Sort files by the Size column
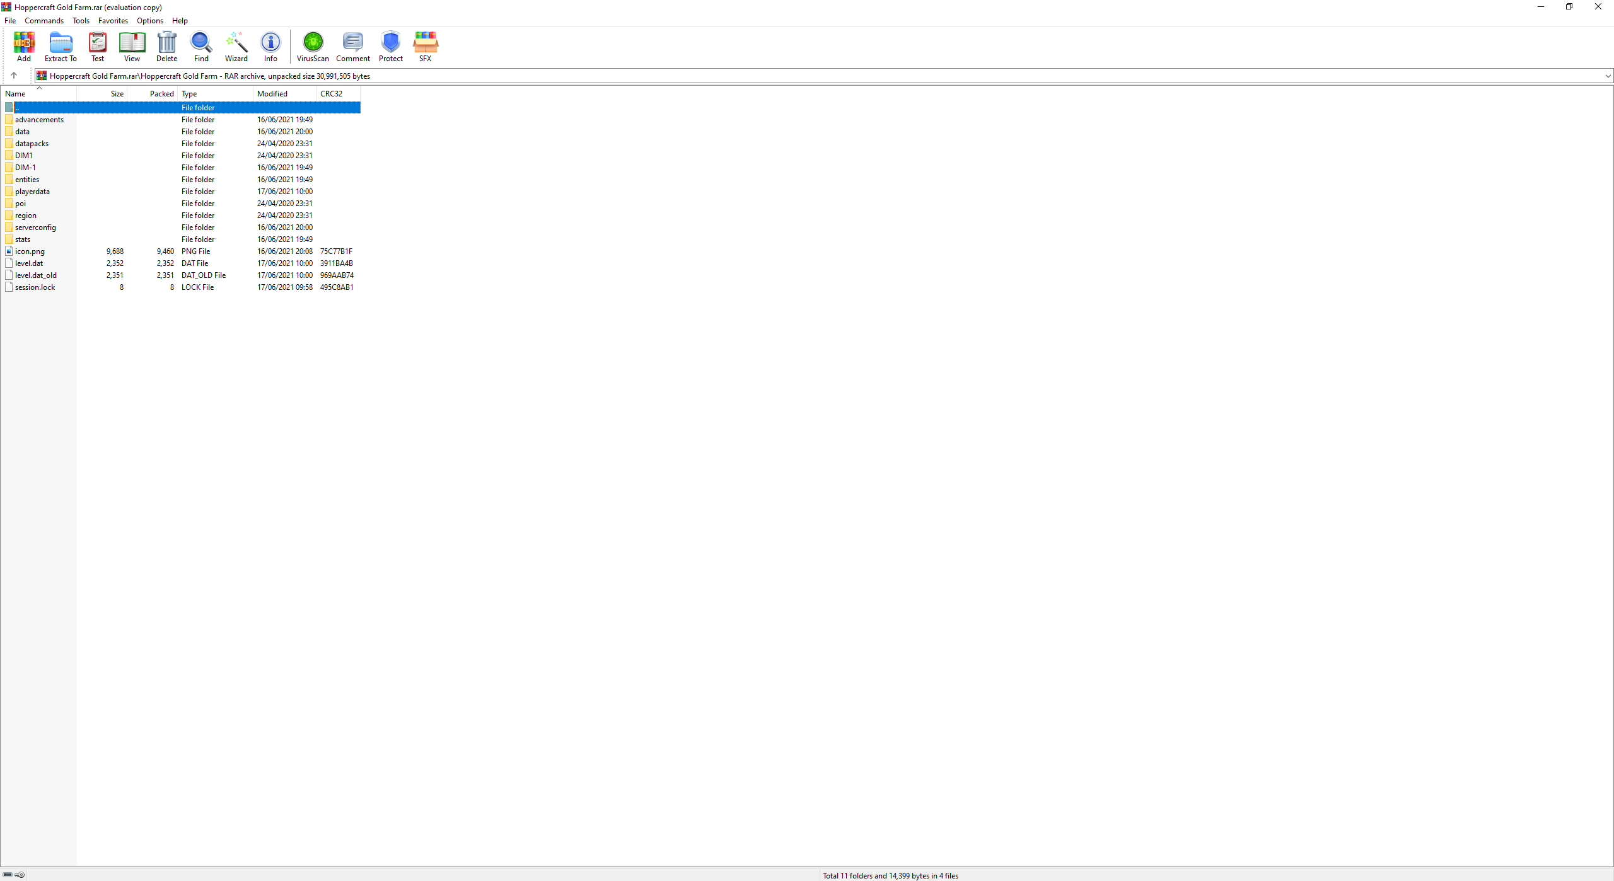Viewport: 1614px width, 881px height. pyautogui.click(x=102, y=94)
